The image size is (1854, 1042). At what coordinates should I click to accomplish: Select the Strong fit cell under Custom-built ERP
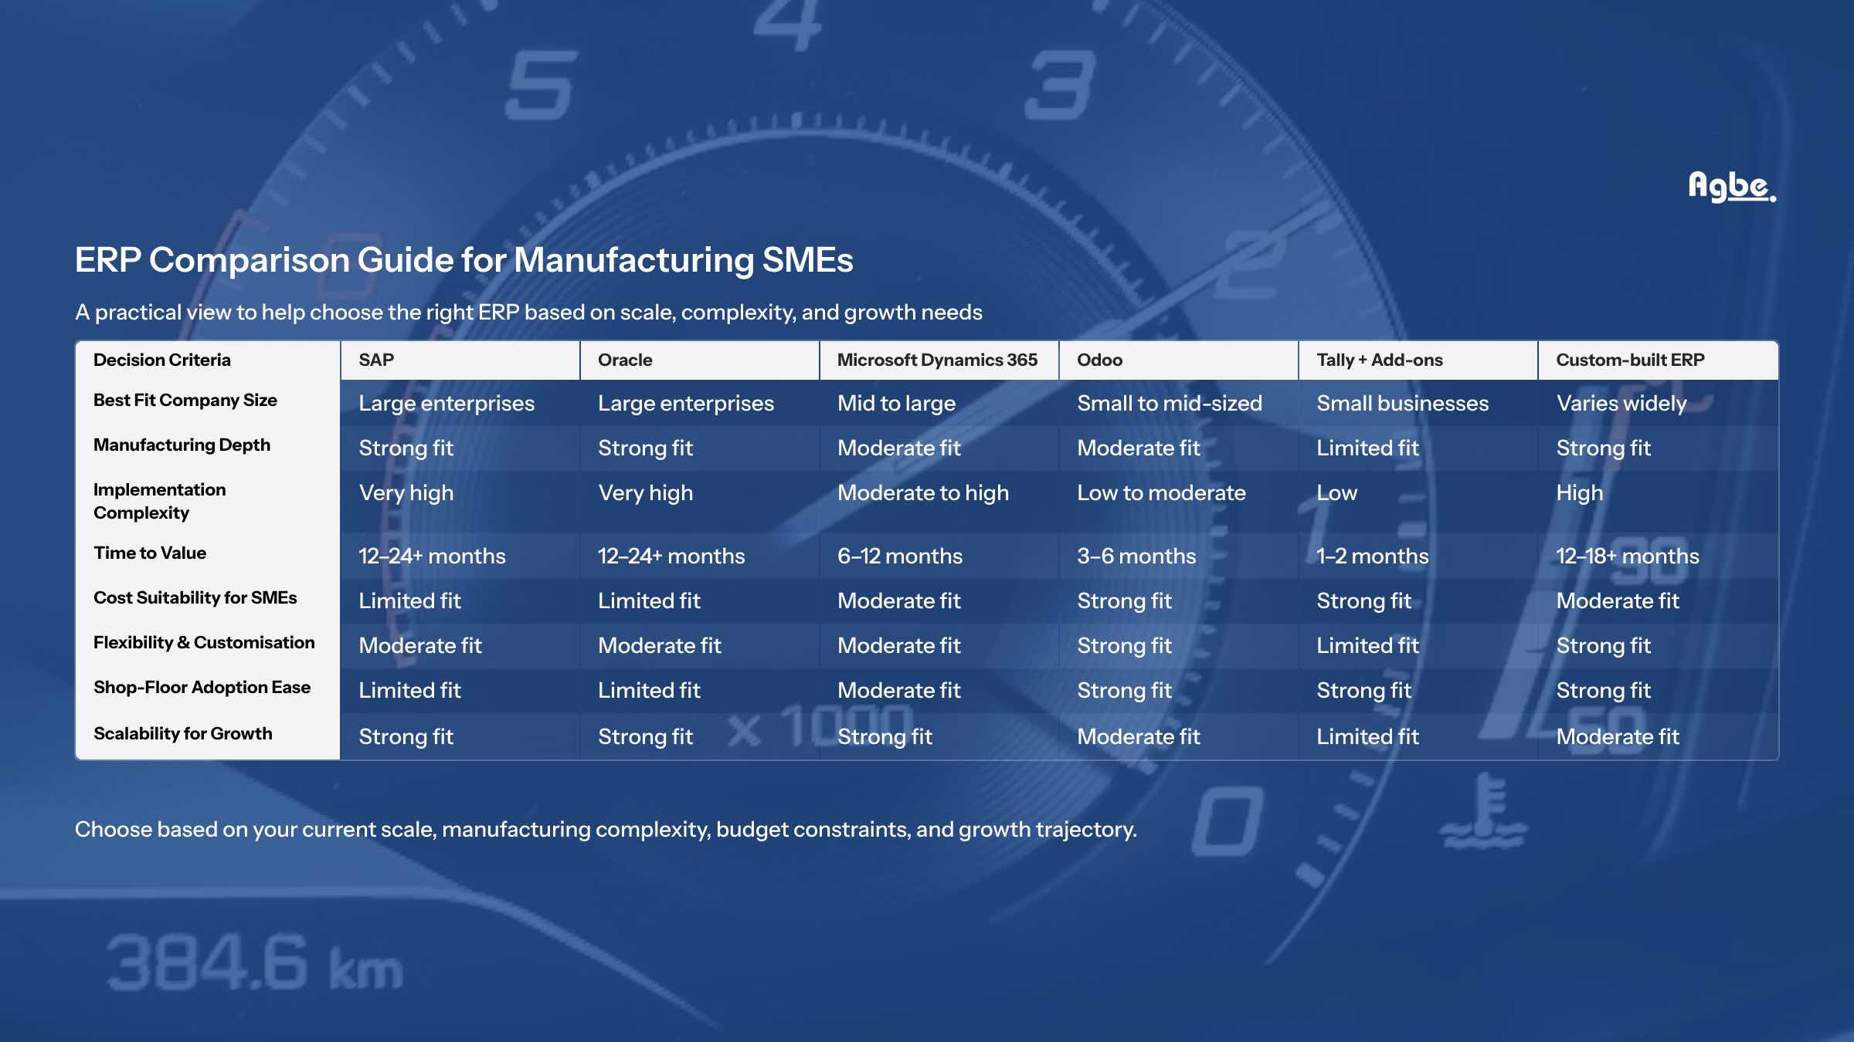click(x=1602, y=448)
